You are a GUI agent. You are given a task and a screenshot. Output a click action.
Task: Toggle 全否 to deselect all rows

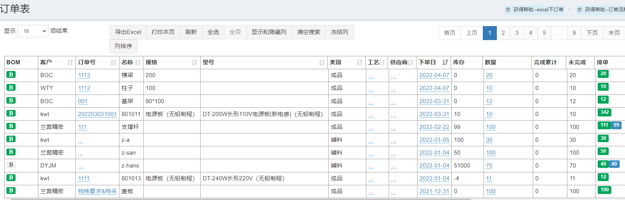pyautogui.click(x=235, y=32)
